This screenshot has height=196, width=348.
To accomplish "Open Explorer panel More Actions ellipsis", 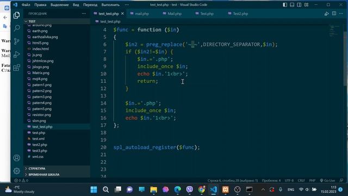I will click(84, 14).
